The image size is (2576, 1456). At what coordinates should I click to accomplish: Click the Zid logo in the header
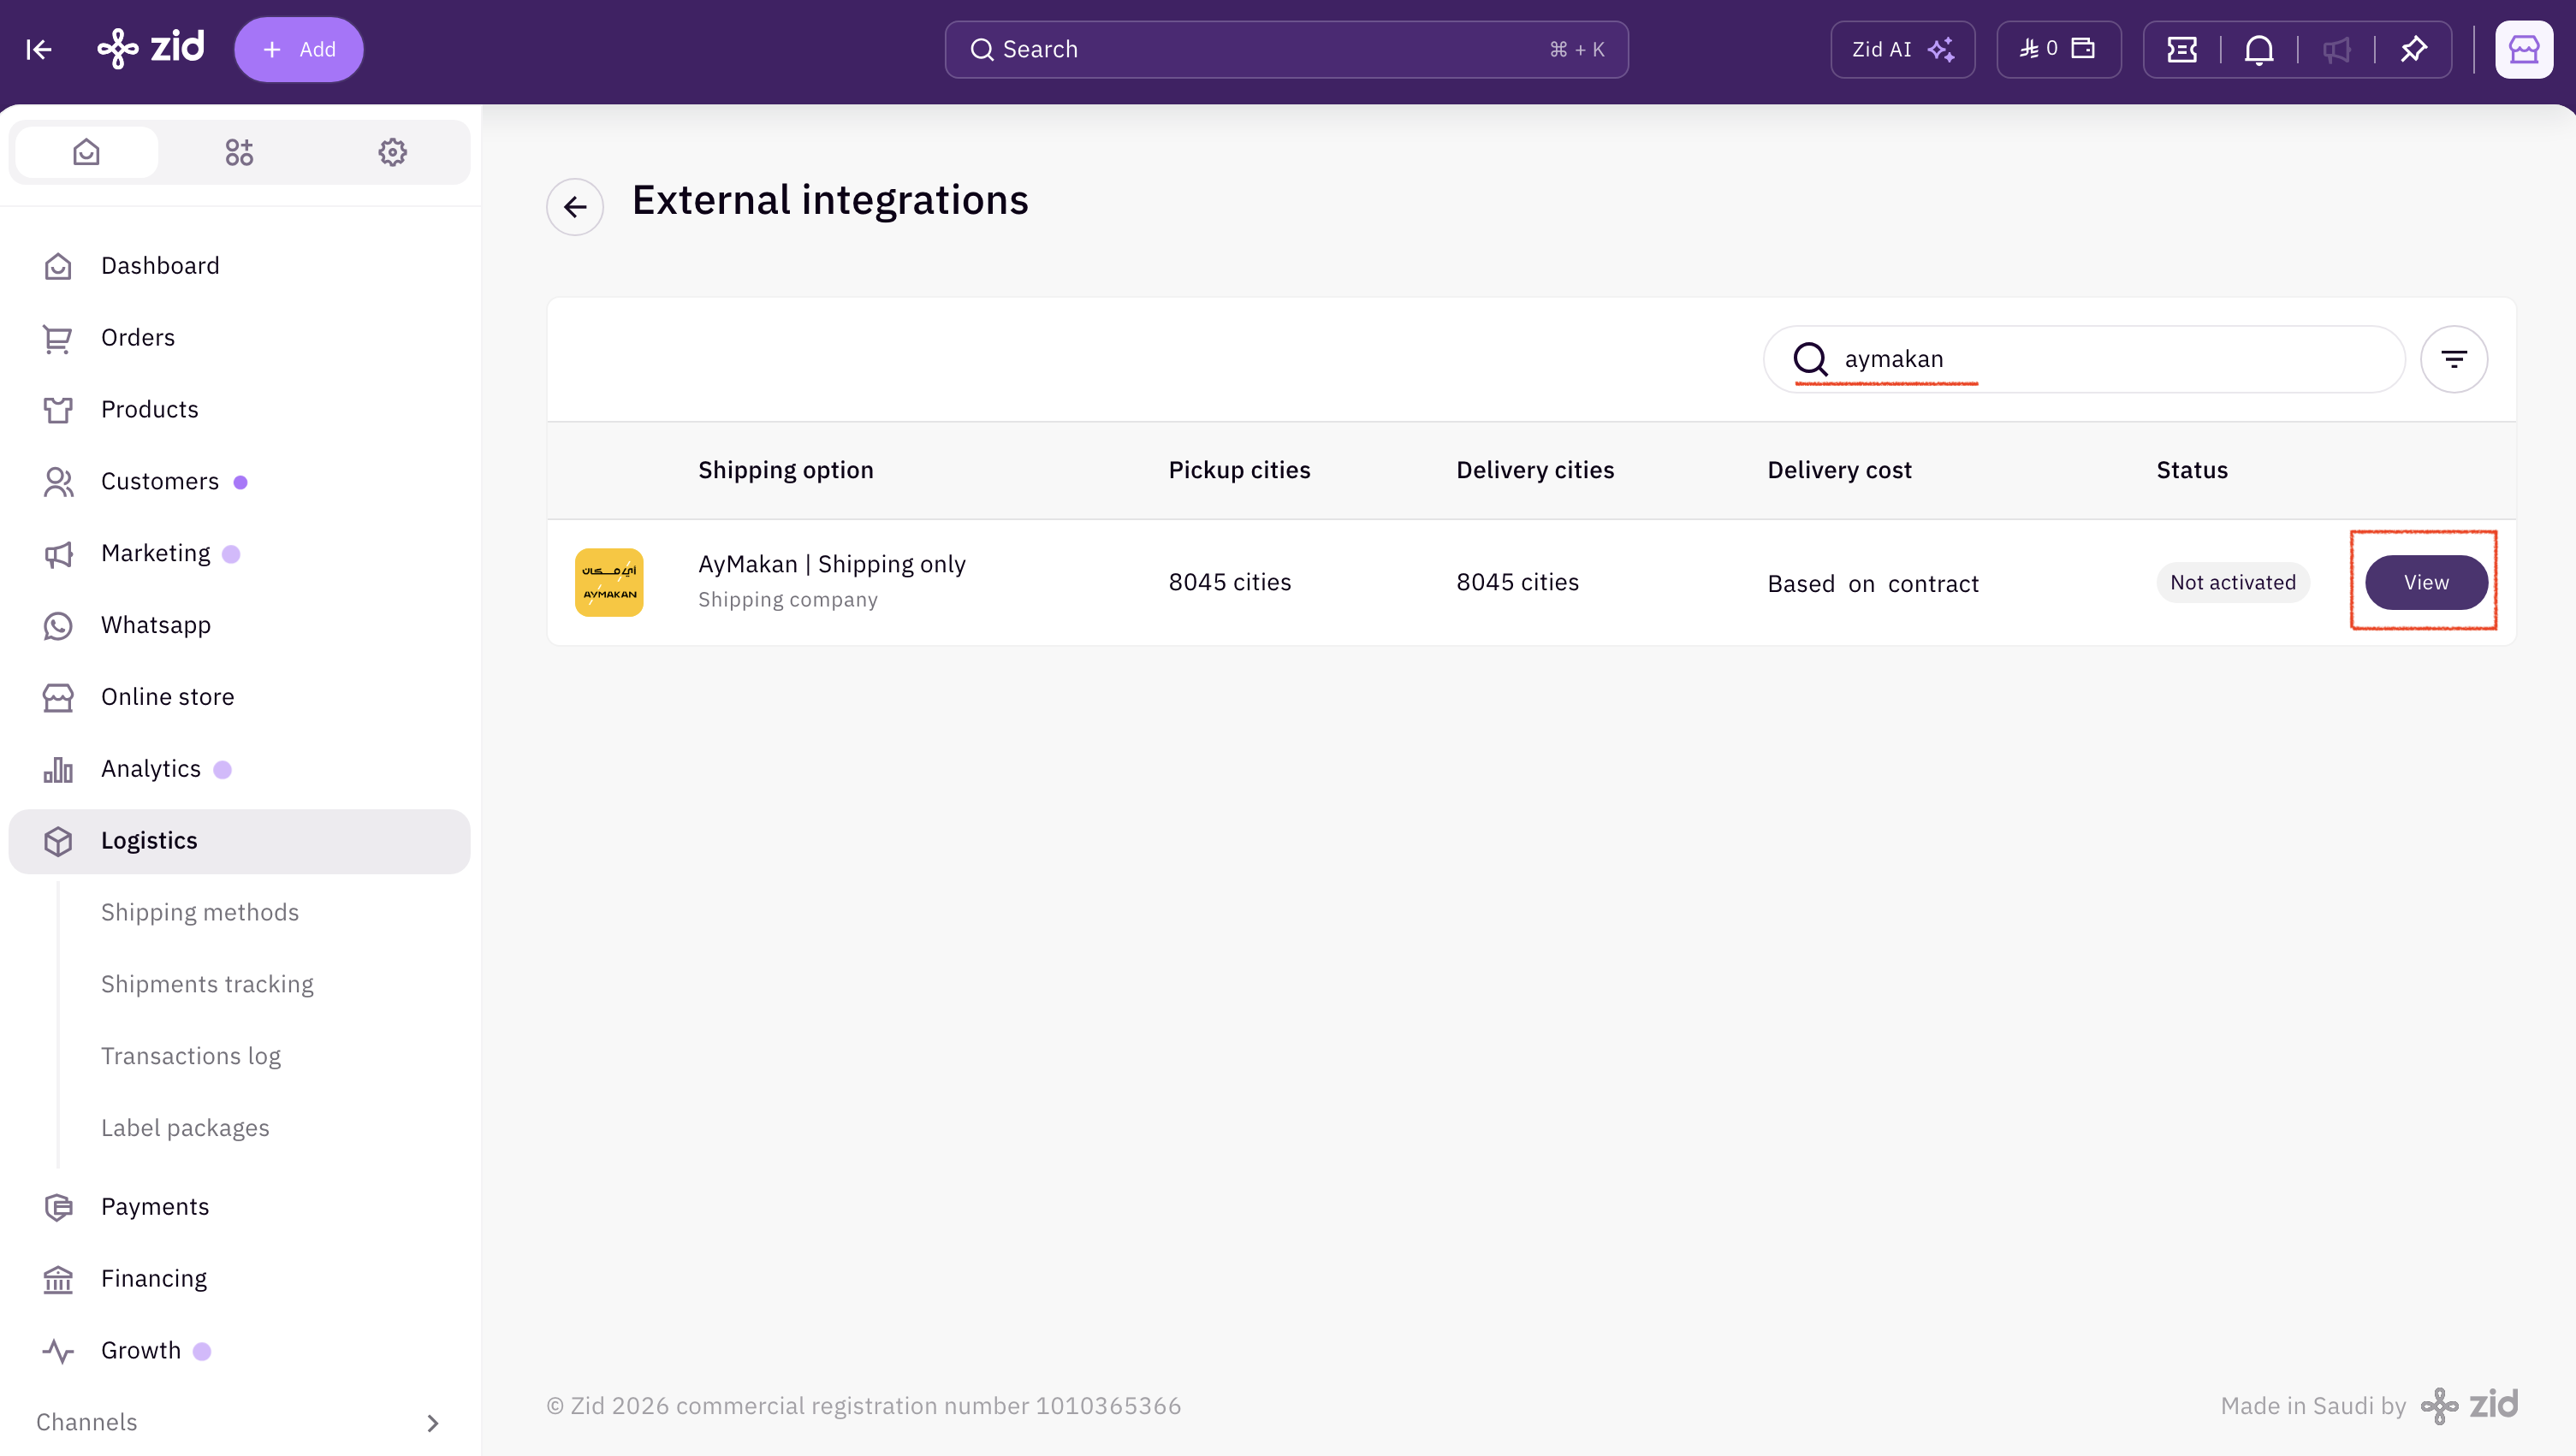(x=151, y=48)
